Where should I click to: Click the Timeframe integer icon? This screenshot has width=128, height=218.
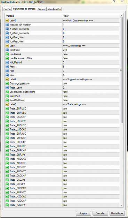(x=7, y=50)
